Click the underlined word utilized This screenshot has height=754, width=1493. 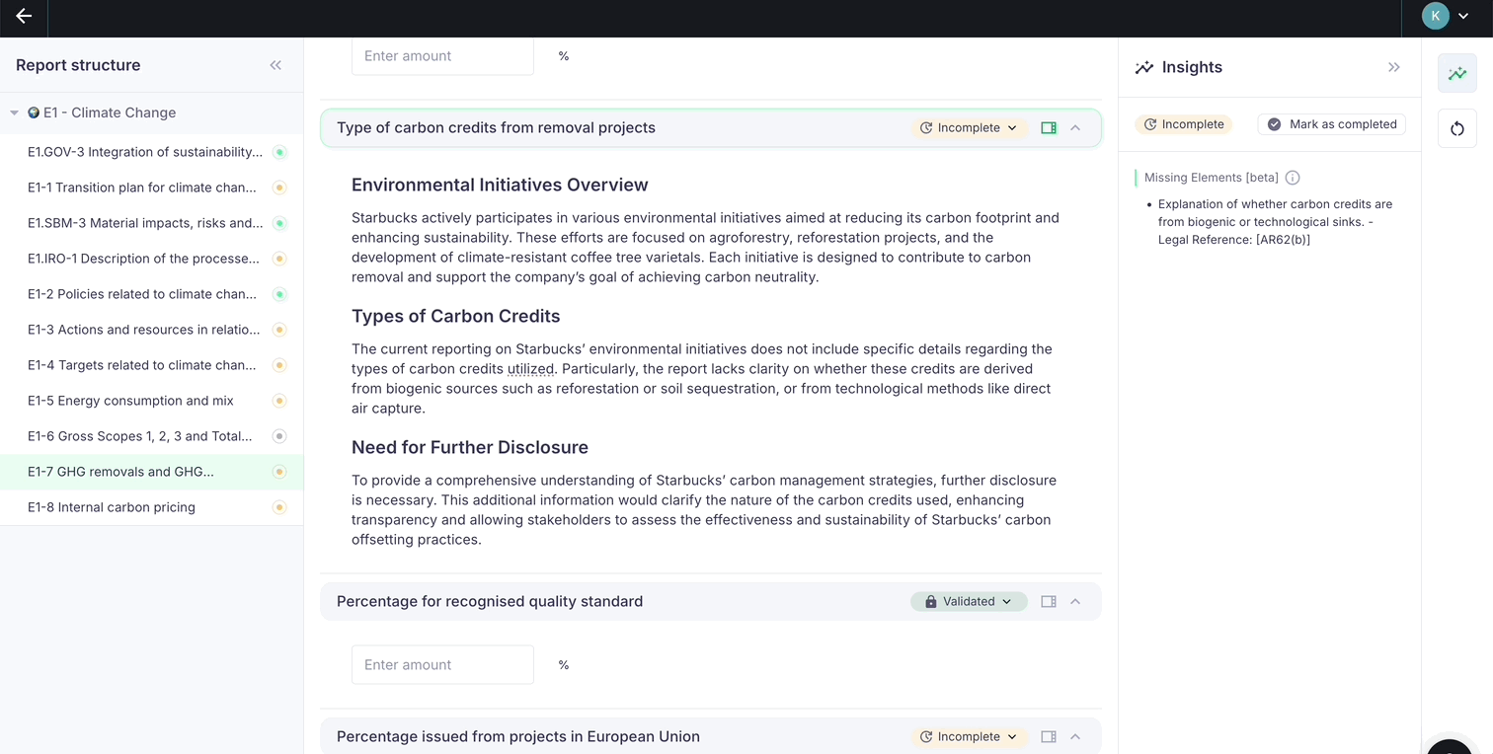pos(531,369)
